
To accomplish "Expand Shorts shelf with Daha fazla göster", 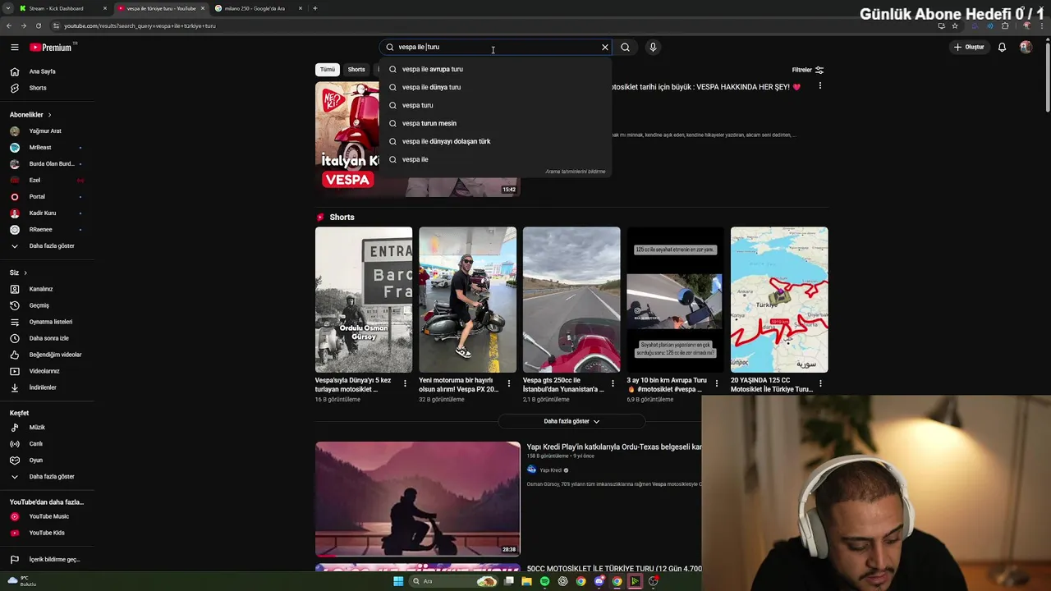I will [x=571, y=421].
